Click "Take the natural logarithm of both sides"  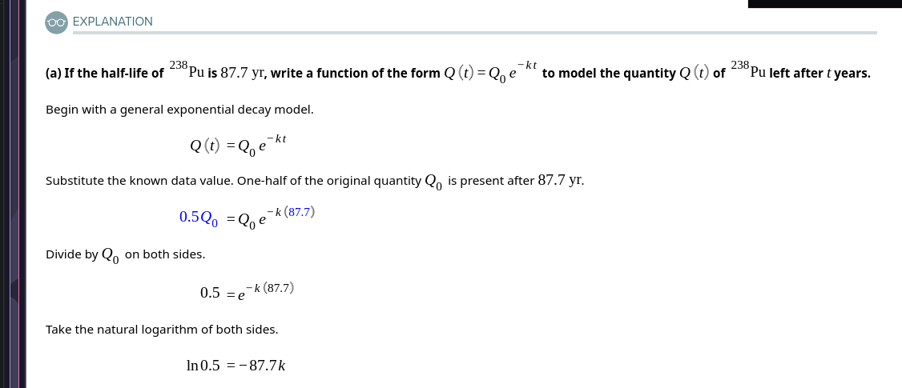(x=162, y=330)
